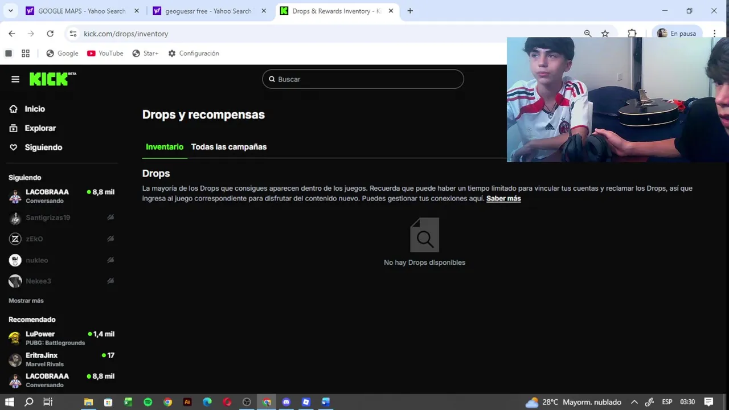729x410 pixels.
Task: Show hidden system tray icons
Action: tap(634, 402)
